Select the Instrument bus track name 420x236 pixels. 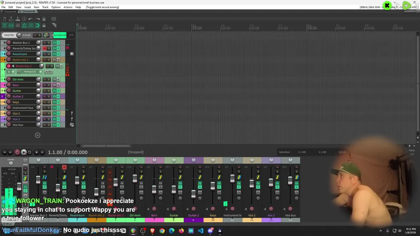[x=23, y=108]
